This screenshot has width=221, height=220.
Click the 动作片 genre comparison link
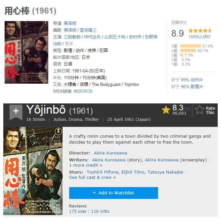[x=197, y=80]
